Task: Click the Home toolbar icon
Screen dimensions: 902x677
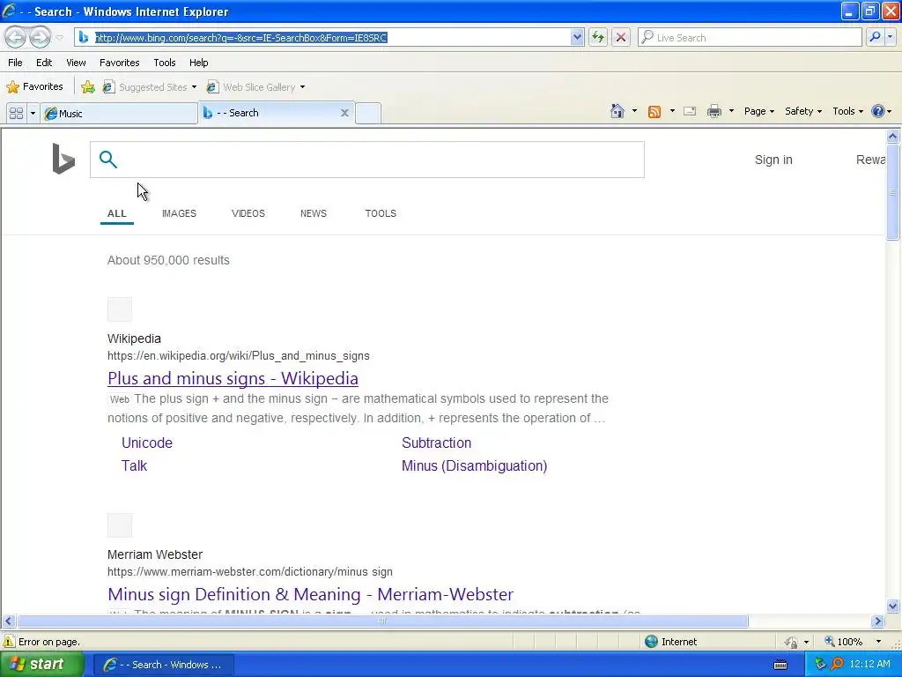Action: [x=617, y=111]
